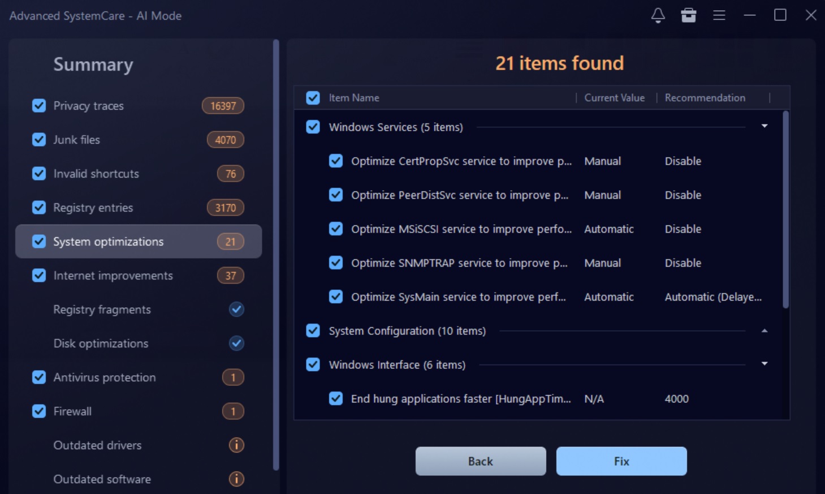This screenshot has width=825, height=494.
Task: Click the Antivirus protection count badge
Action: coord(233,377)
